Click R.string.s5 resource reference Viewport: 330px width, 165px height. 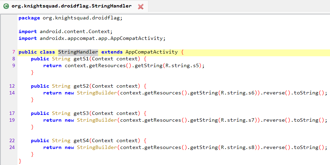tap(182, 66)
